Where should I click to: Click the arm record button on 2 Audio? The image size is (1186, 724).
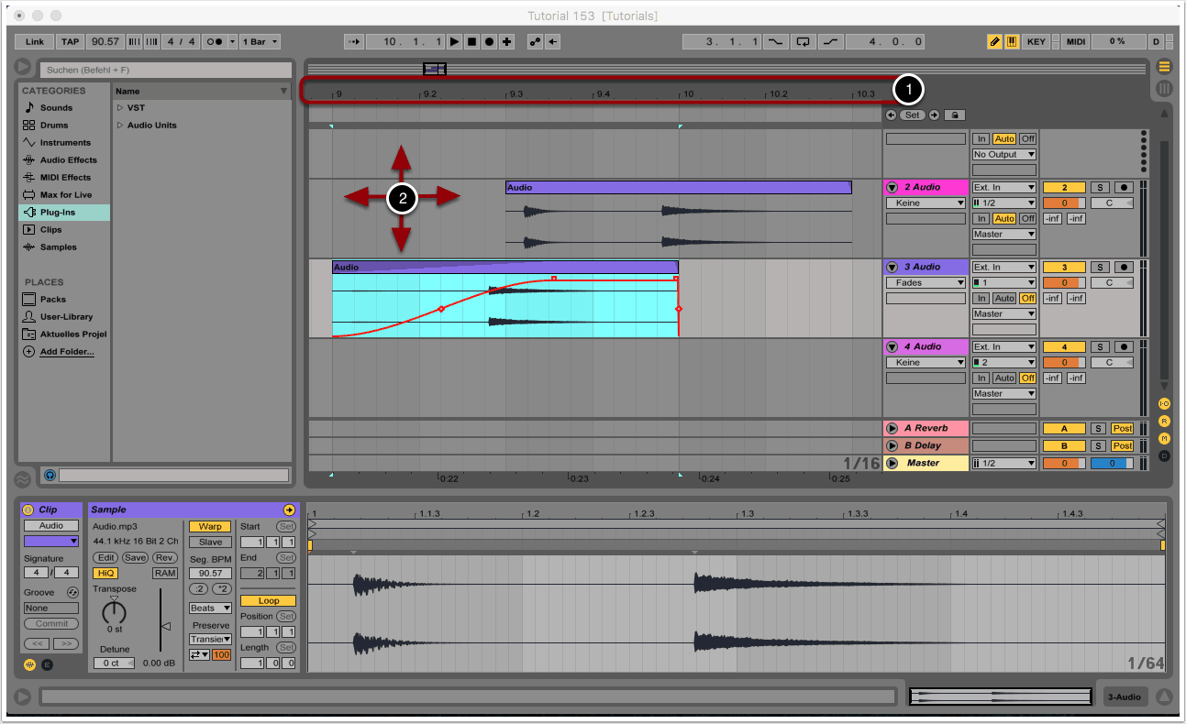1123,188
